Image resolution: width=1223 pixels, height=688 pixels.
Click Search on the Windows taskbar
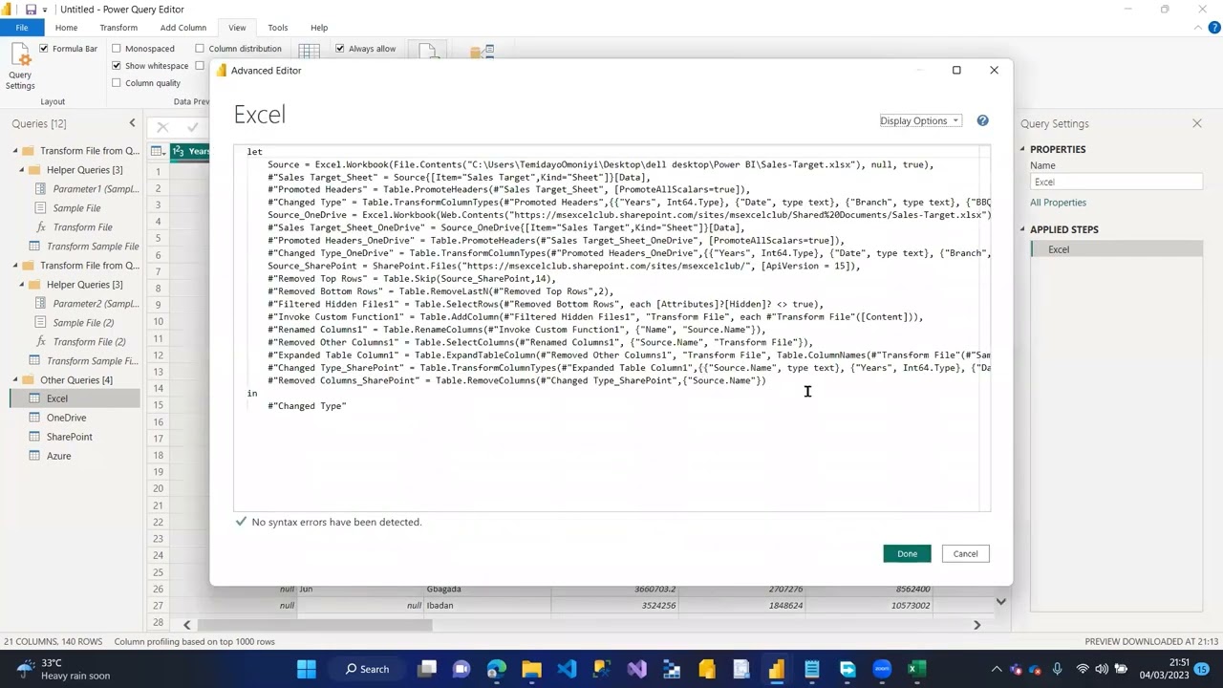(368, 669)
